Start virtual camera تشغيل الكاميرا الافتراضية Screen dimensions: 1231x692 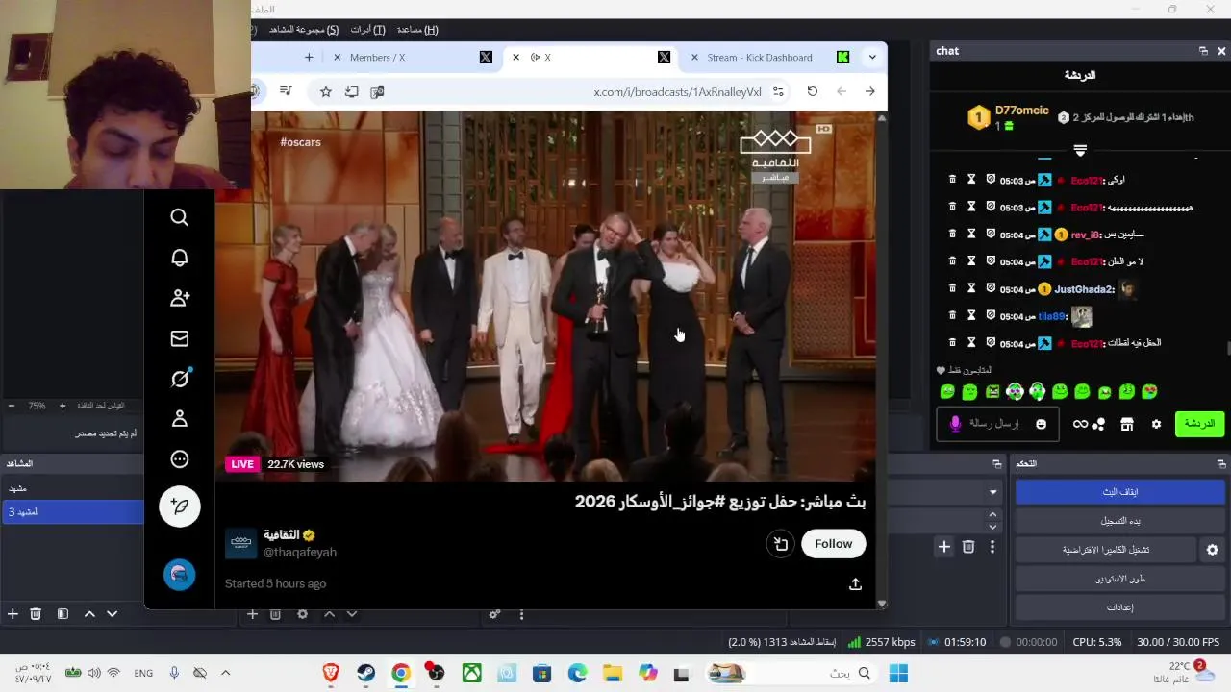1105,550
